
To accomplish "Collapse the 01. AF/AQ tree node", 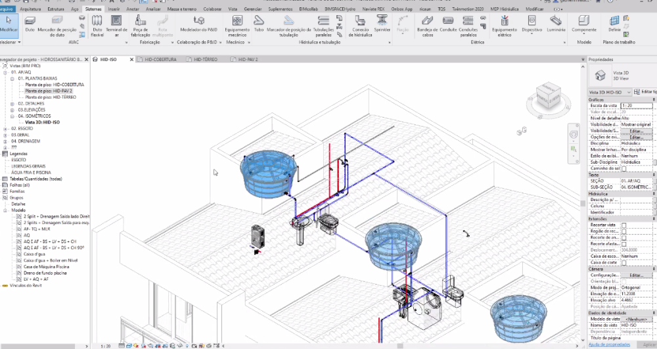I will [x=5, y=72].
